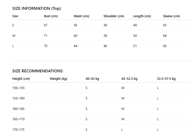Select bust value 67 in size S row
This screenshot has width=190, height=139.
(x=46, y=25)
